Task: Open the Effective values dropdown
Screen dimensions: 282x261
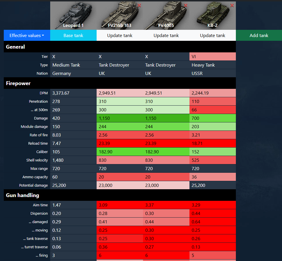Action: coord(27,35)
